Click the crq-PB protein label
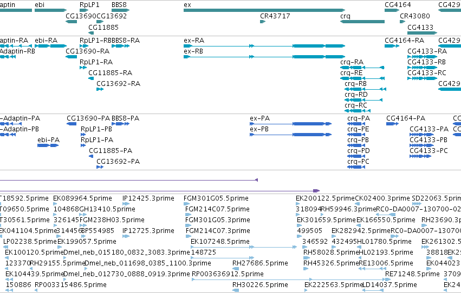The width and height of the screenshot is (461, 293). point(358,140)
